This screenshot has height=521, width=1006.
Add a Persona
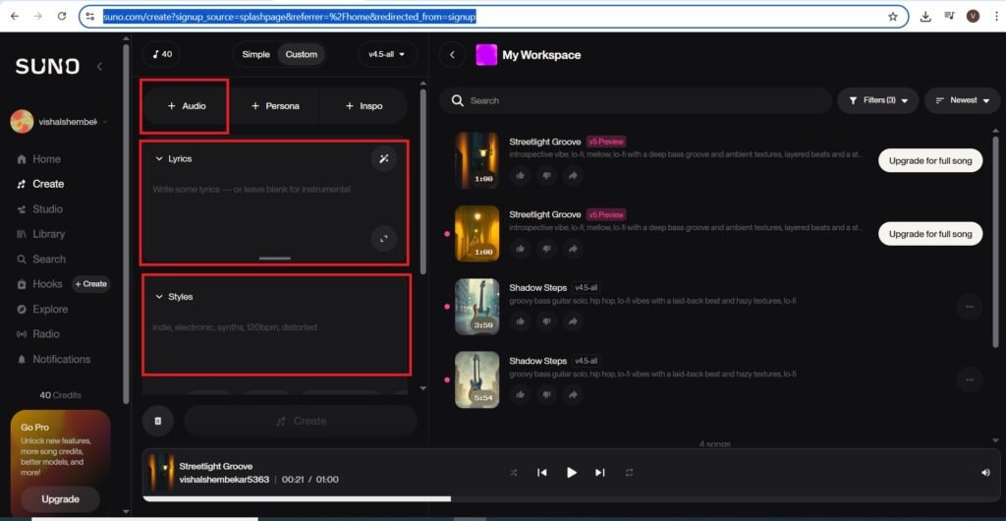(275, 106)
